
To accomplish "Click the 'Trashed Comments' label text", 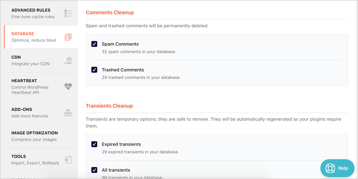I will (x=123, y=70).
